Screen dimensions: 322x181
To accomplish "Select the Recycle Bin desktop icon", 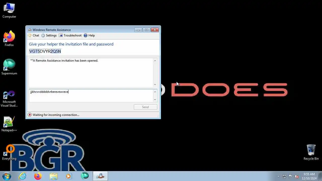I will 311,152.
